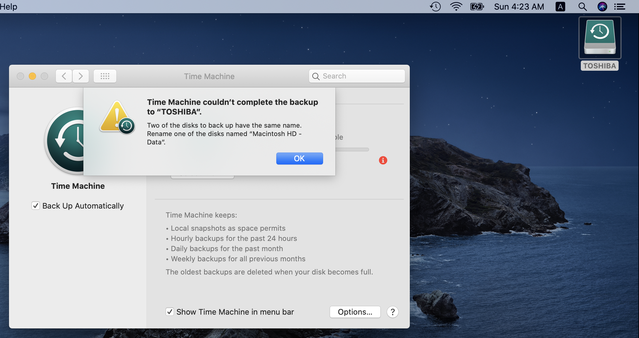
Task: Open the TOSHIBA disk on the desktop
Action: pyautogui.click(x=600, y=37)
